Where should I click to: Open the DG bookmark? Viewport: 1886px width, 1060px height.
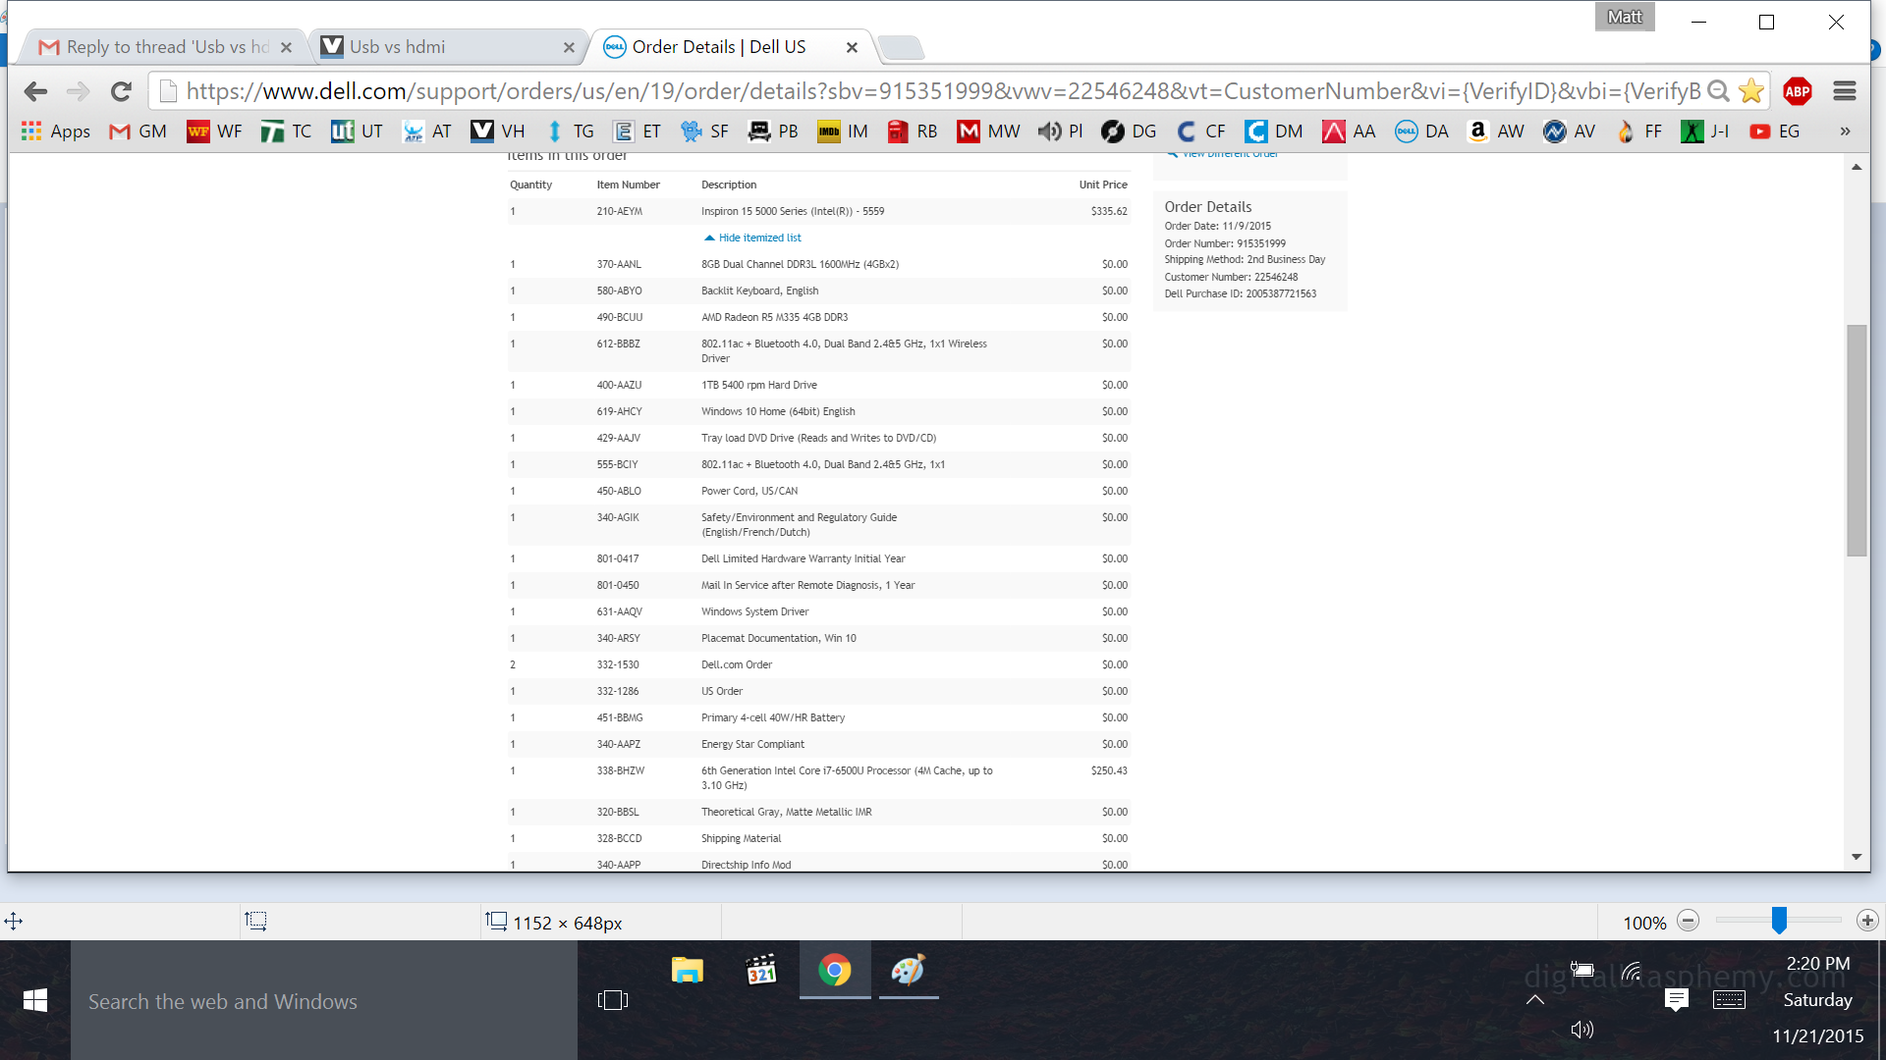pyautogui.click(x=1129, y=132)
